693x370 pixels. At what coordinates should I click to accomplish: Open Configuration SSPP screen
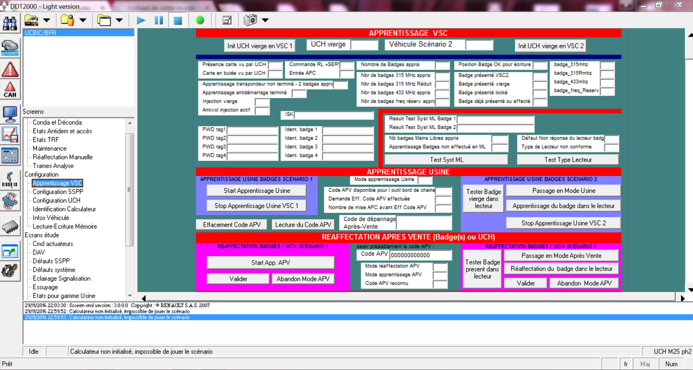click(x=58, y=192)
